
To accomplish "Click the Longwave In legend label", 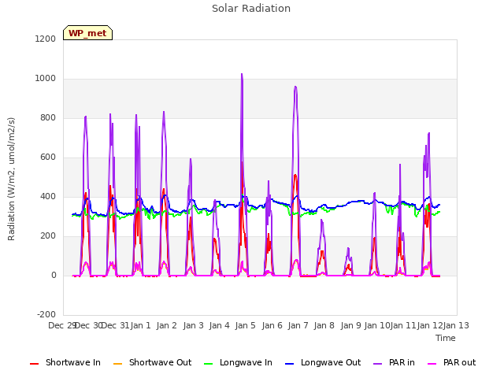I will 246,362.
